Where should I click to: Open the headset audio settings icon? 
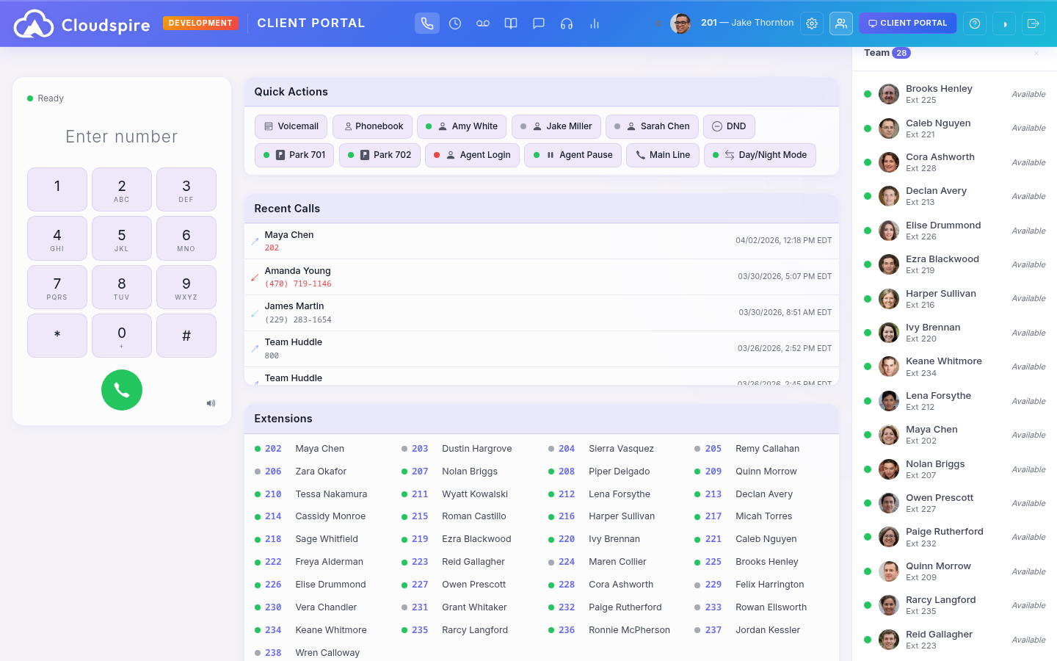(567, 23)
